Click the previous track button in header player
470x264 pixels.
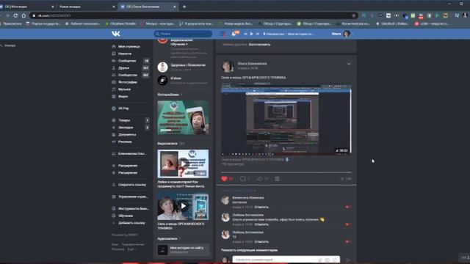[245, 34]
